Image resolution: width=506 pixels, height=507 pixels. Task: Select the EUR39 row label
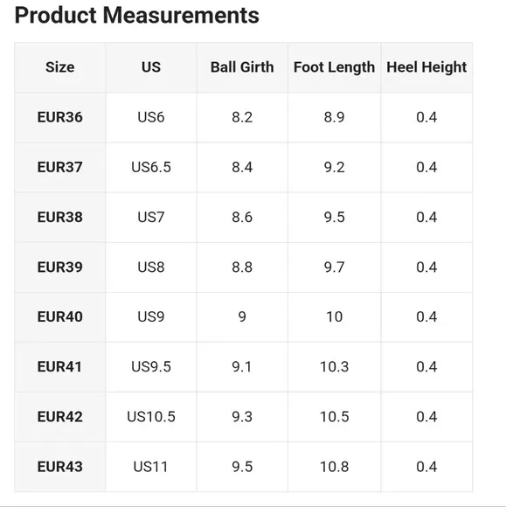tap(59, 267)
